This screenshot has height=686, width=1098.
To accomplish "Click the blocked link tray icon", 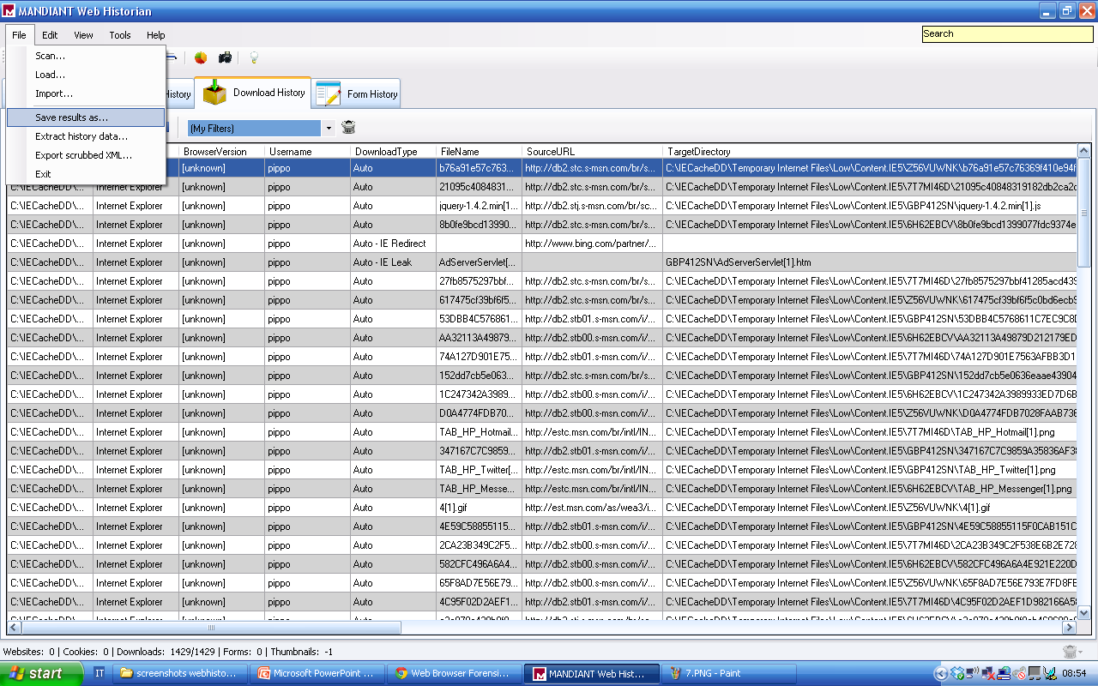I will 1019,674.
